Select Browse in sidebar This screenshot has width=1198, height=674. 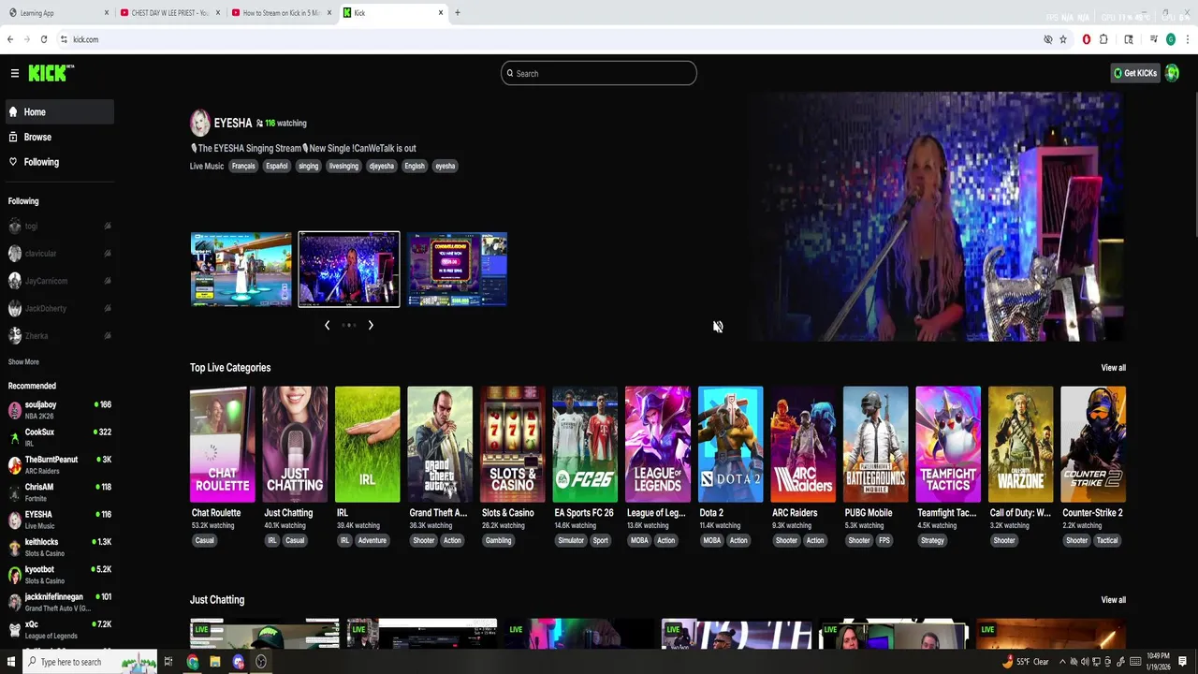point(60,137)
